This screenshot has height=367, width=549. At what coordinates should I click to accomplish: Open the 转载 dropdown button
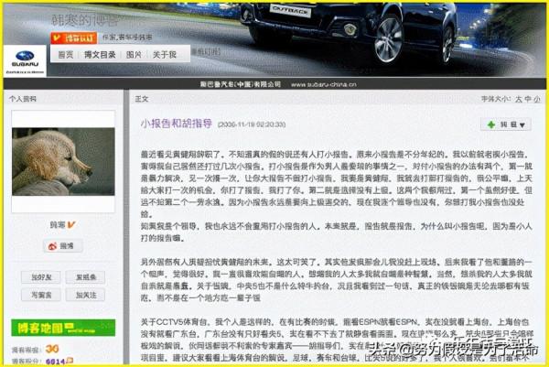506,124
